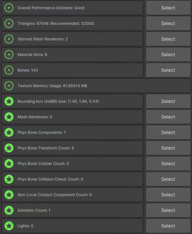Image resolution: width=192 pixels, height=234 pixels.
Task: Click the star icon beside Mesh Renderers: 0
Action: point(9,117)
